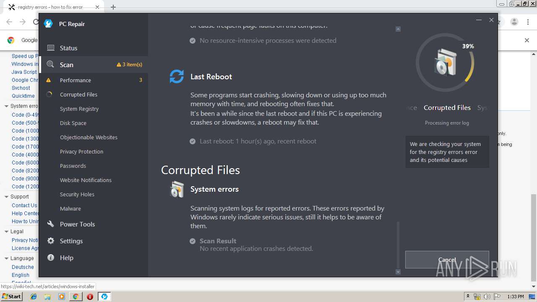
Task: Go forward in Chrome browser
Action: pyautogui.click(x=23, y=22)
